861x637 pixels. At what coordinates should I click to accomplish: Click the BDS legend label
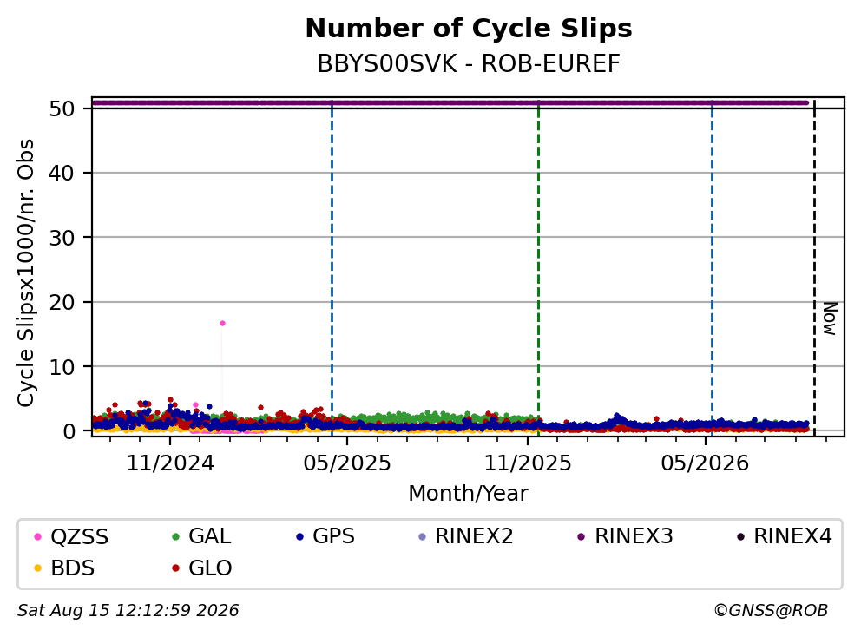click(73, 568)
